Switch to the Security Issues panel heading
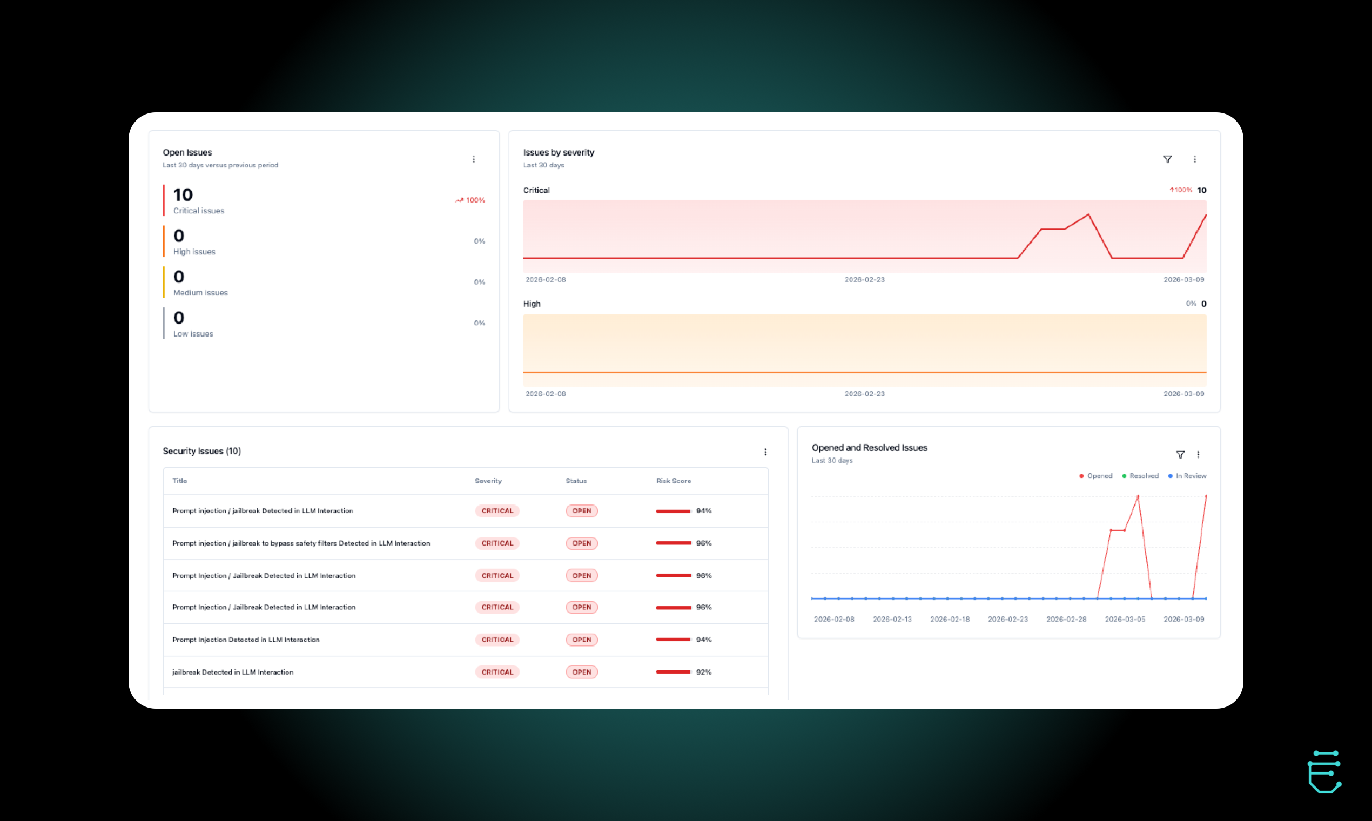The height and width of the screenshot is (821, 1372). 202,451
